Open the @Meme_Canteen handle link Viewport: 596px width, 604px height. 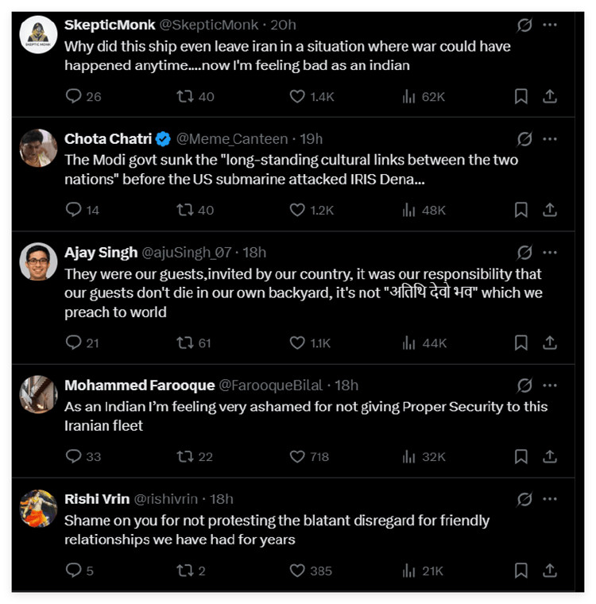point(232,139)
